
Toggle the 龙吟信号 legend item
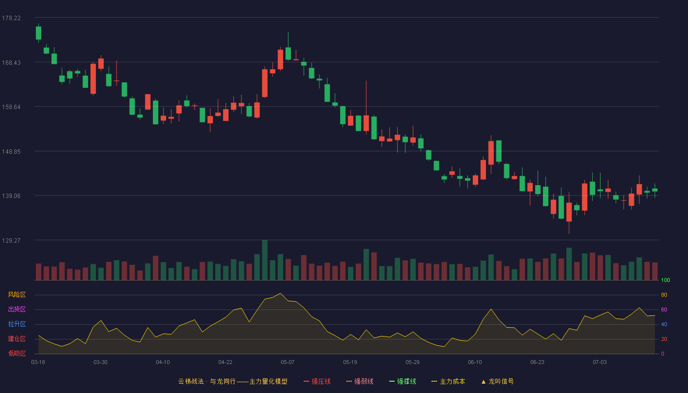497,381
